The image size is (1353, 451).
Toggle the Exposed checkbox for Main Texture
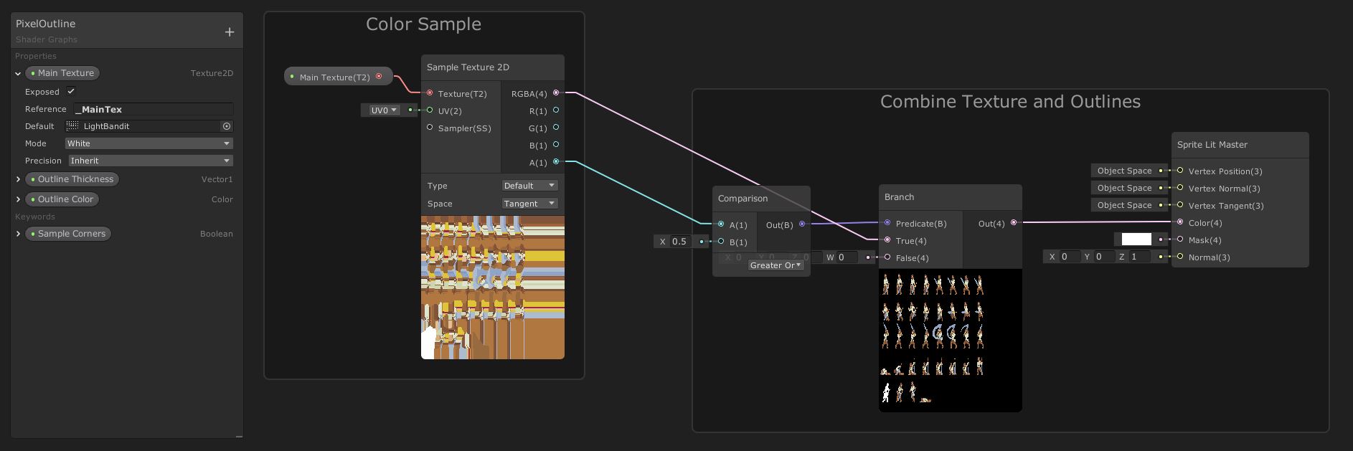pos(71,92)
